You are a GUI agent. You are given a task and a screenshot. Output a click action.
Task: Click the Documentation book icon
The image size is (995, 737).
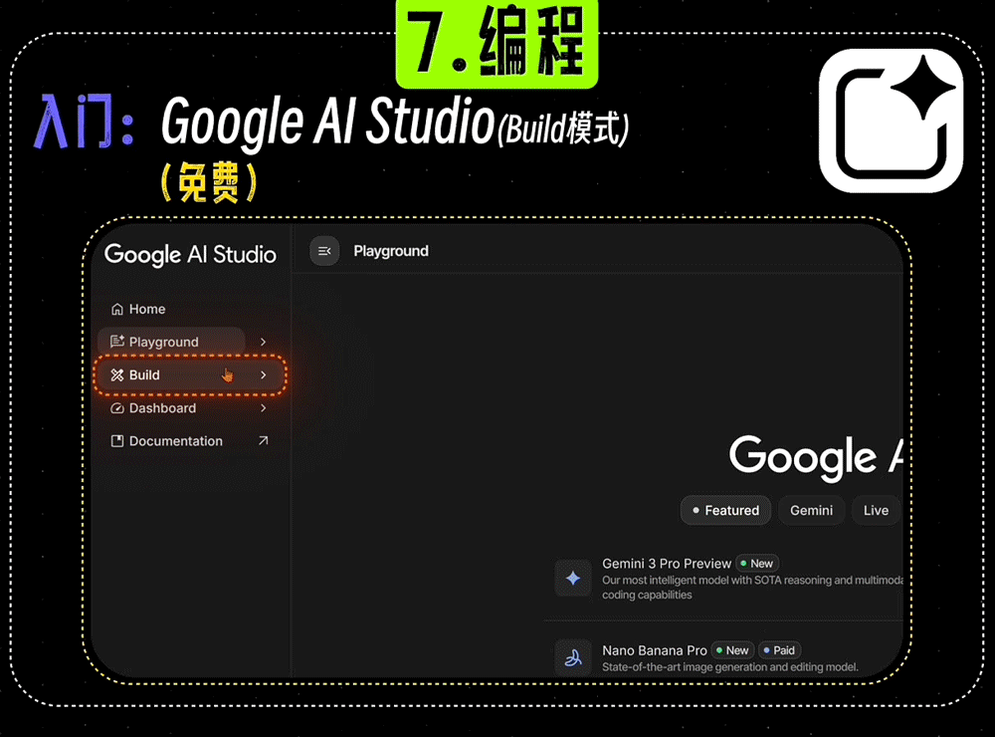(116, 441)
